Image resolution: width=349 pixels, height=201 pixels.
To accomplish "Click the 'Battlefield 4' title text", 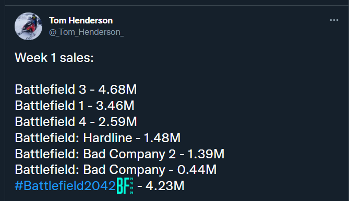I will 51,121.
